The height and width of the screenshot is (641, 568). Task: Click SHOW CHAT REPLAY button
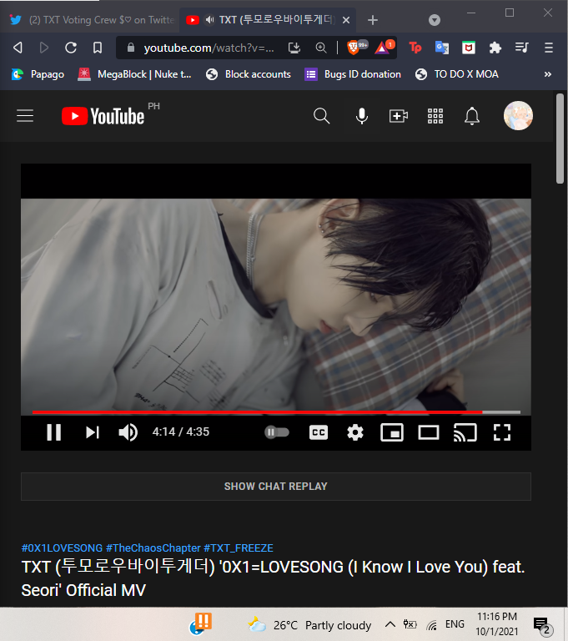[x=276, y=487]
